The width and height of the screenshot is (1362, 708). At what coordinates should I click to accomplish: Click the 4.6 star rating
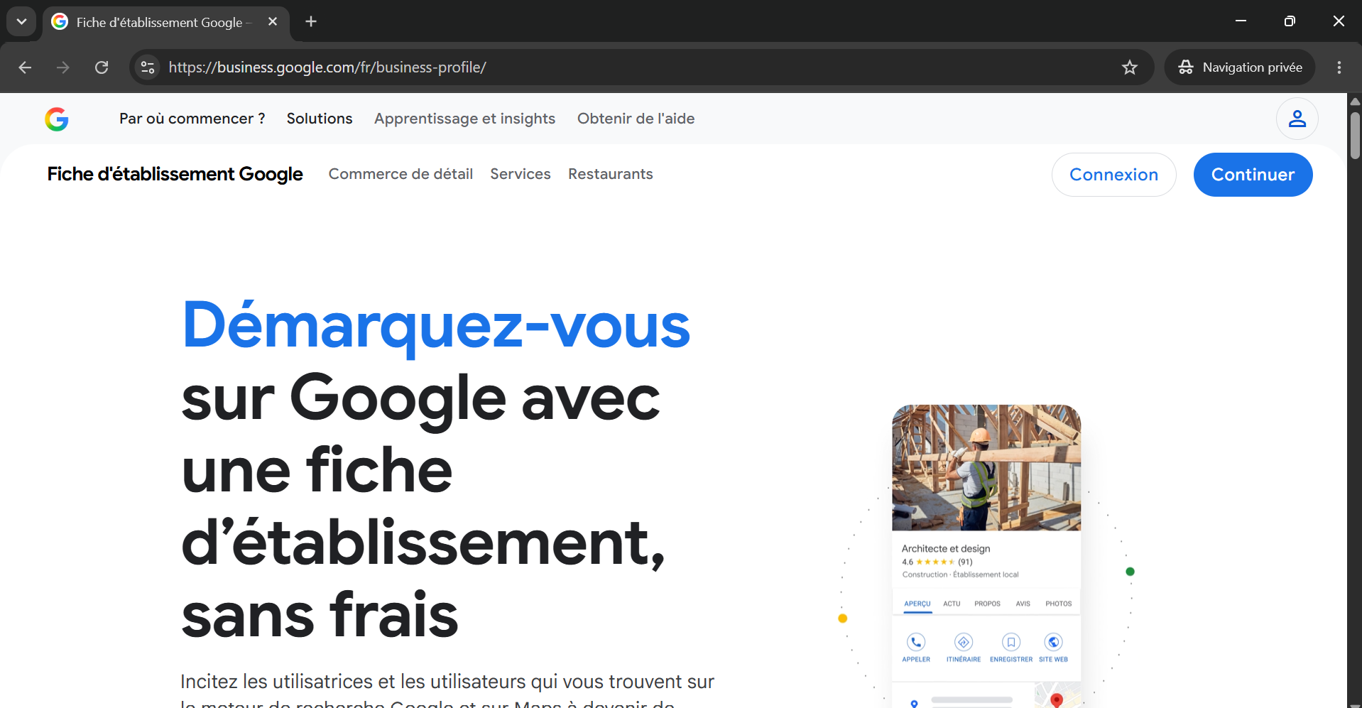937,562
